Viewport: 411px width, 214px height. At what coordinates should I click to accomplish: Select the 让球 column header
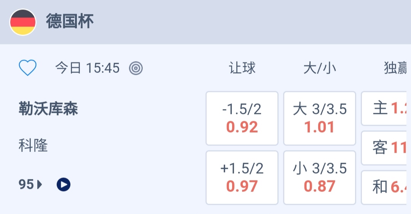[x=242, y=68]
